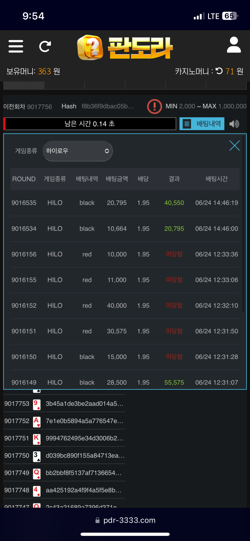This screenshot has width=250, height=541.
Task: Expand the 하이로우 game type dropdown
Action: tap(78, 151)
